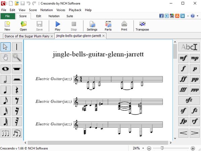
Task: Add ppp dynamic marking
Action: [195, 90]
